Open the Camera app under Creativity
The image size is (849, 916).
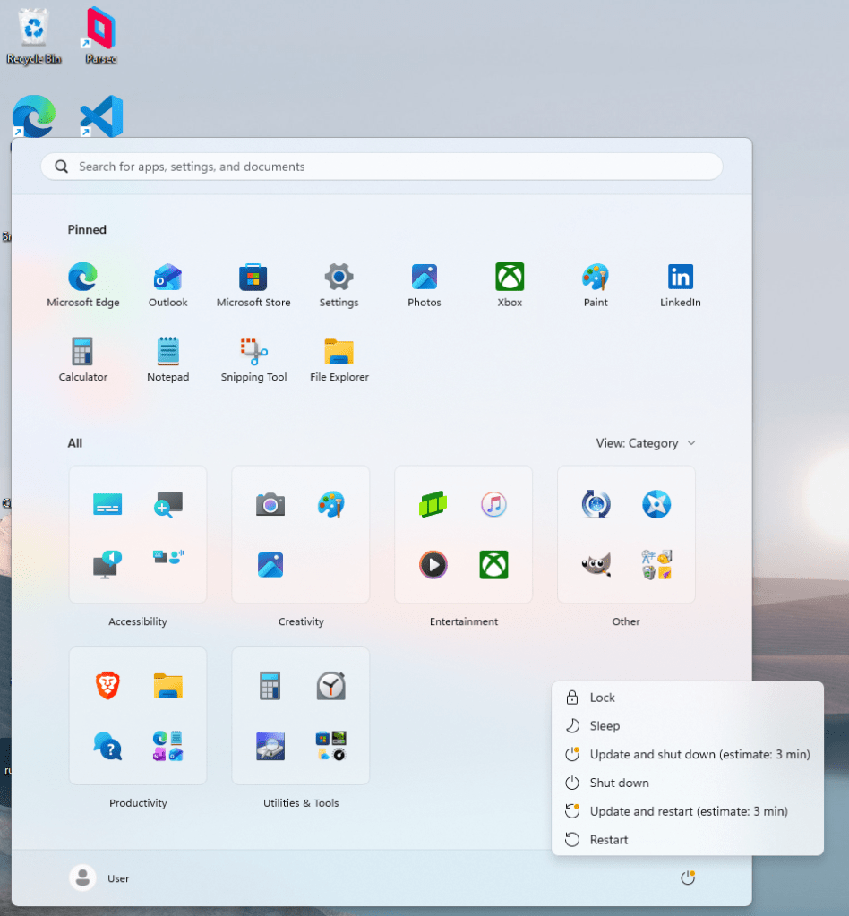(270, 504)
